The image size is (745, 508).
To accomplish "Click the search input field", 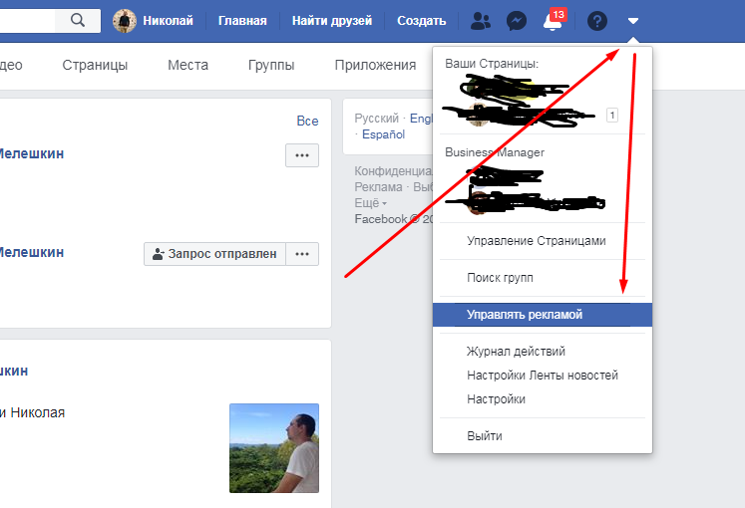I will [x=27, y=20].
